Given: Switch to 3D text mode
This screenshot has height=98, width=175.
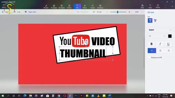Looking at the screenshot, I should pos(155,21).
